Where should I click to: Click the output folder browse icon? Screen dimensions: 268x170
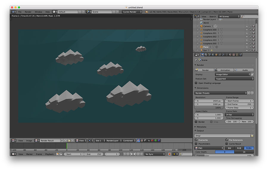(x=252, y=135)
